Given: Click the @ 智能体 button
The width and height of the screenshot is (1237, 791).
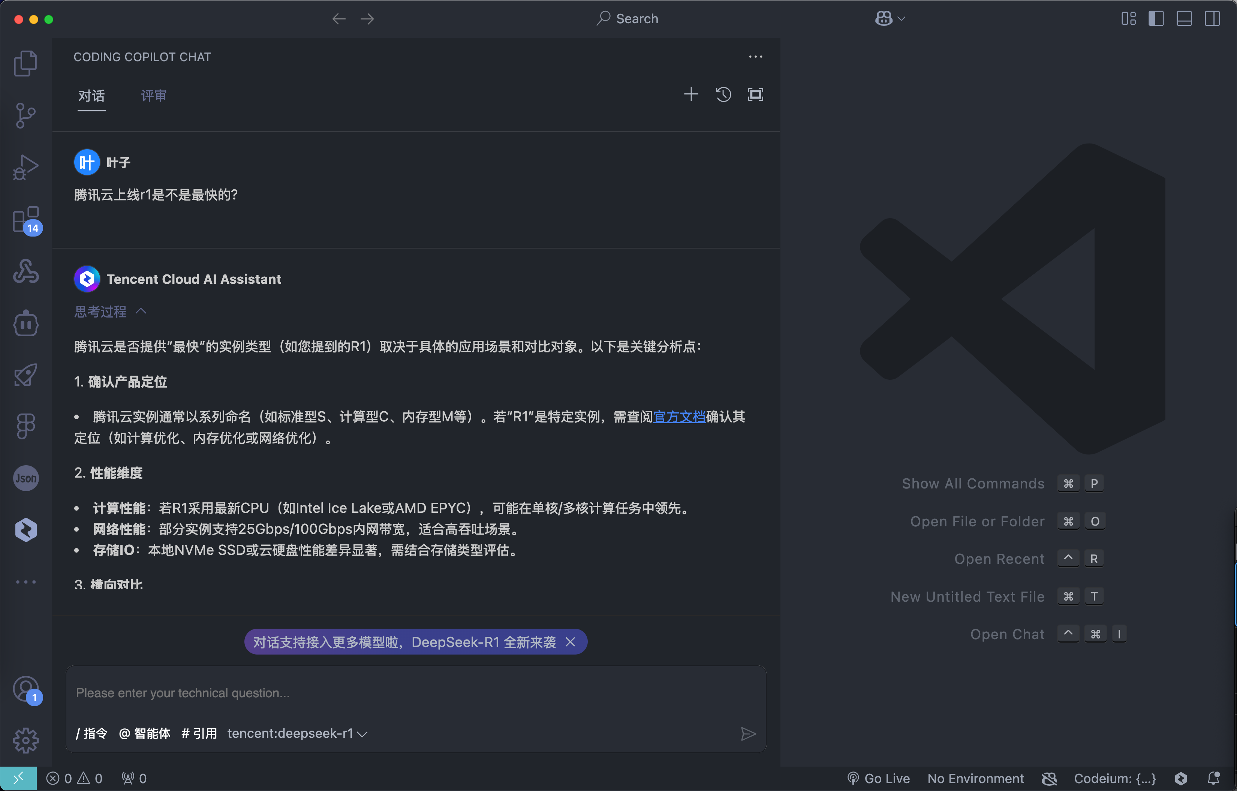Looking at the screenshot, I should point(144,734).
